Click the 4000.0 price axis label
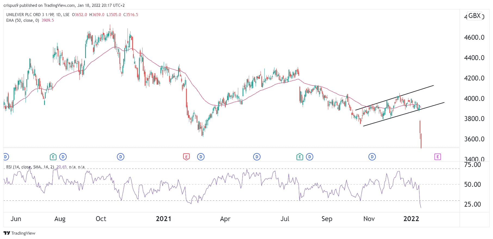The image size is (493, 239). (474, 98)
